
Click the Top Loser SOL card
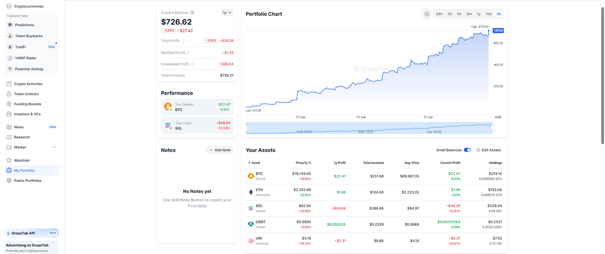pyautogui.click(x=197, y=125)
